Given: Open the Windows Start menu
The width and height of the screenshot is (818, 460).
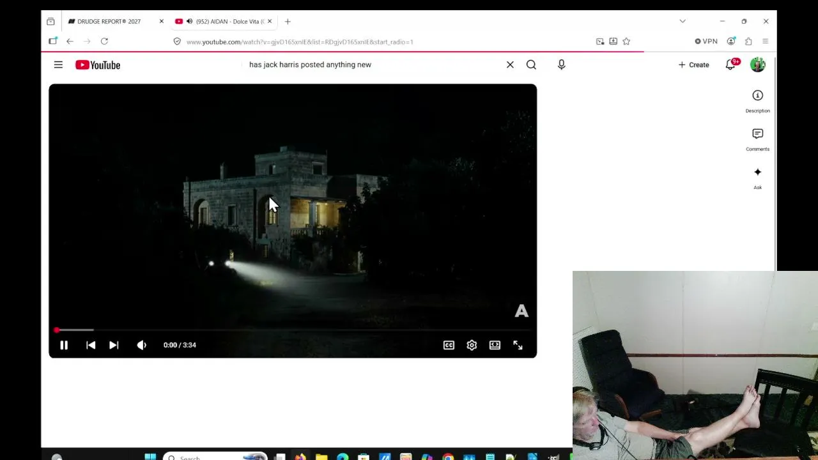Looking at the screenshot, I should 150,457.
